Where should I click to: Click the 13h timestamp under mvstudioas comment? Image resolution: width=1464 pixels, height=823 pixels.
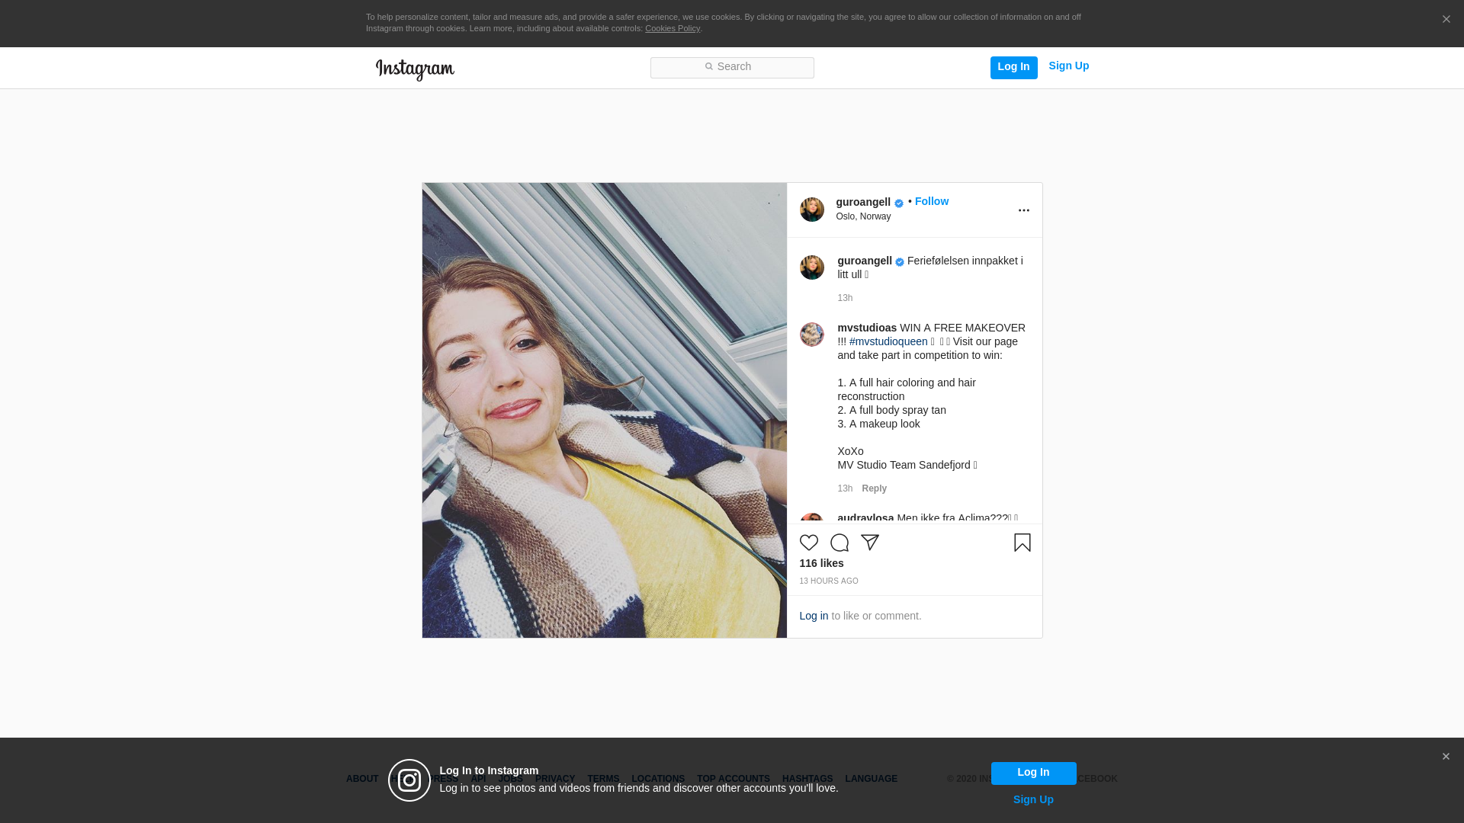[845, 488]
